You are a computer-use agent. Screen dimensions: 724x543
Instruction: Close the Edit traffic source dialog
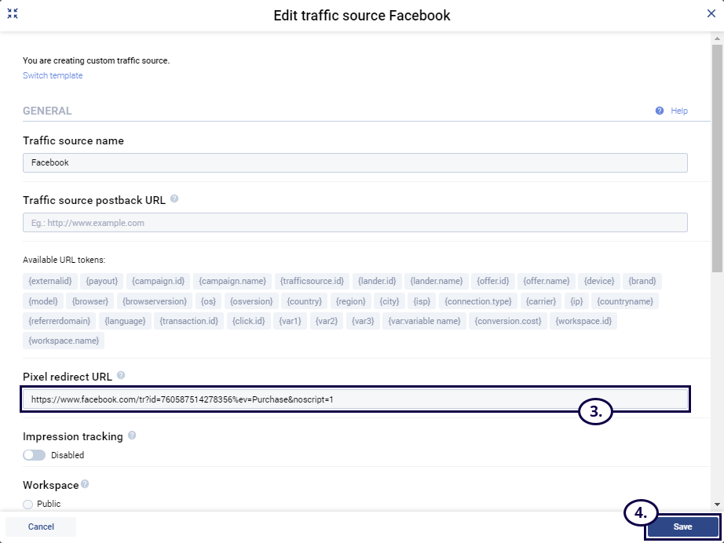point(711,13)
